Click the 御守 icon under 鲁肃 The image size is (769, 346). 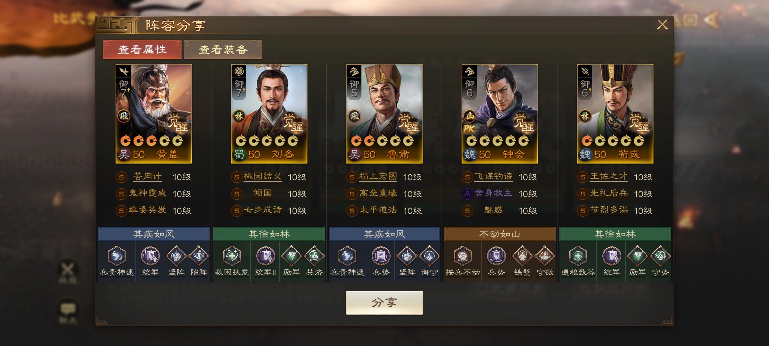click(x=430, y=256)
